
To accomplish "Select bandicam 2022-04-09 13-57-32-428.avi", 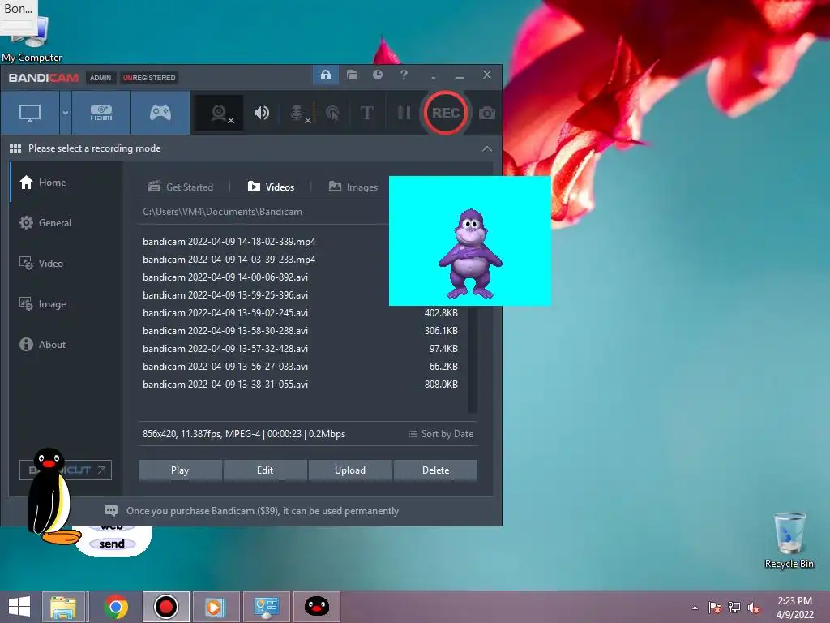I will pyautogui.click(x=302, y=349).
